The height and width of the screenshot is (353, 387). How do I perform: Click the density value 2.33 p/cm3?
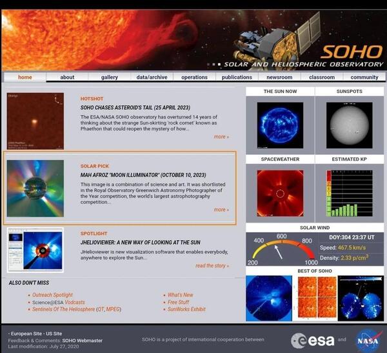354,257
